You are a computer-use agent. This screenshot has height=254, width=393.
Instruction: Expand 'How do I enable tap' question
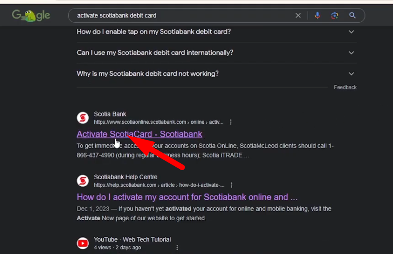click(x=217, y=32)
